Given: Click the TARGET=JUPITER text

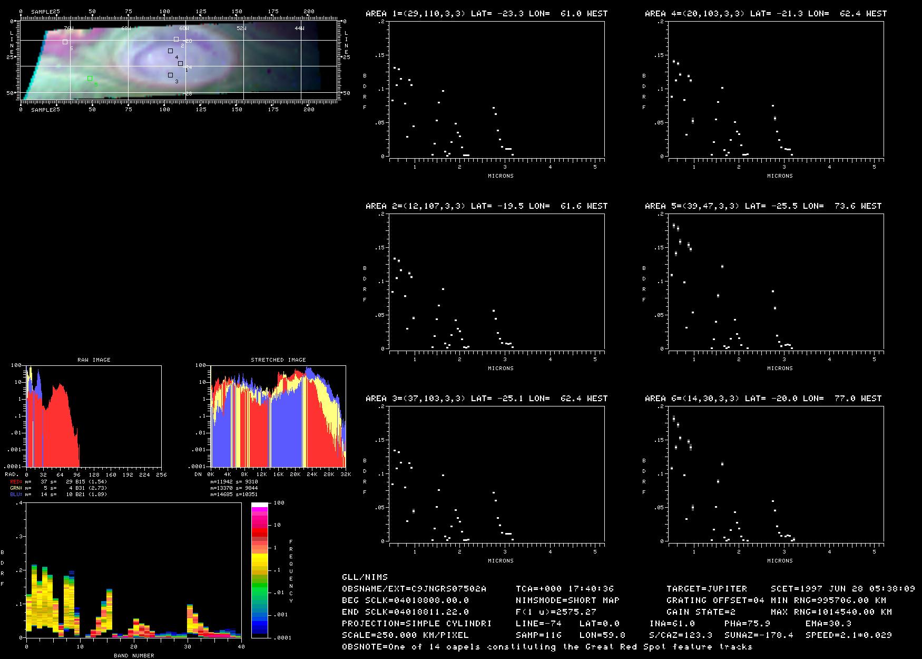Looking at the screenshot, I should click(707, 589).
